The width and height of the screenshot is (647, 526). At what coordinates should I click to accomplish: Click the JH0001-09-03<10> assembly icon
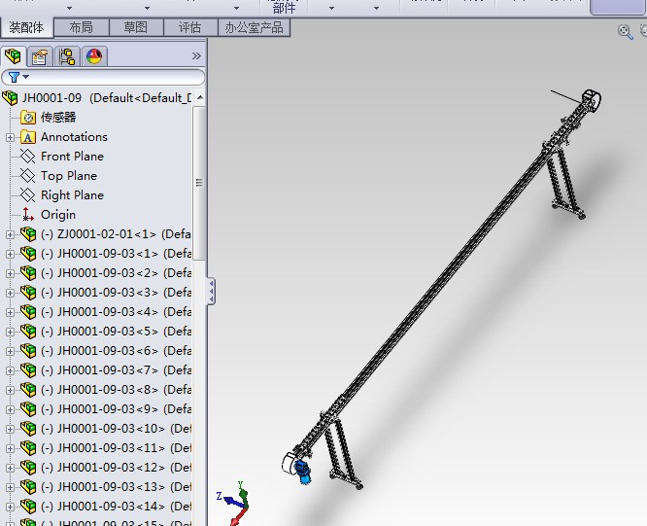pyautogui.click(x=28, y=429)
